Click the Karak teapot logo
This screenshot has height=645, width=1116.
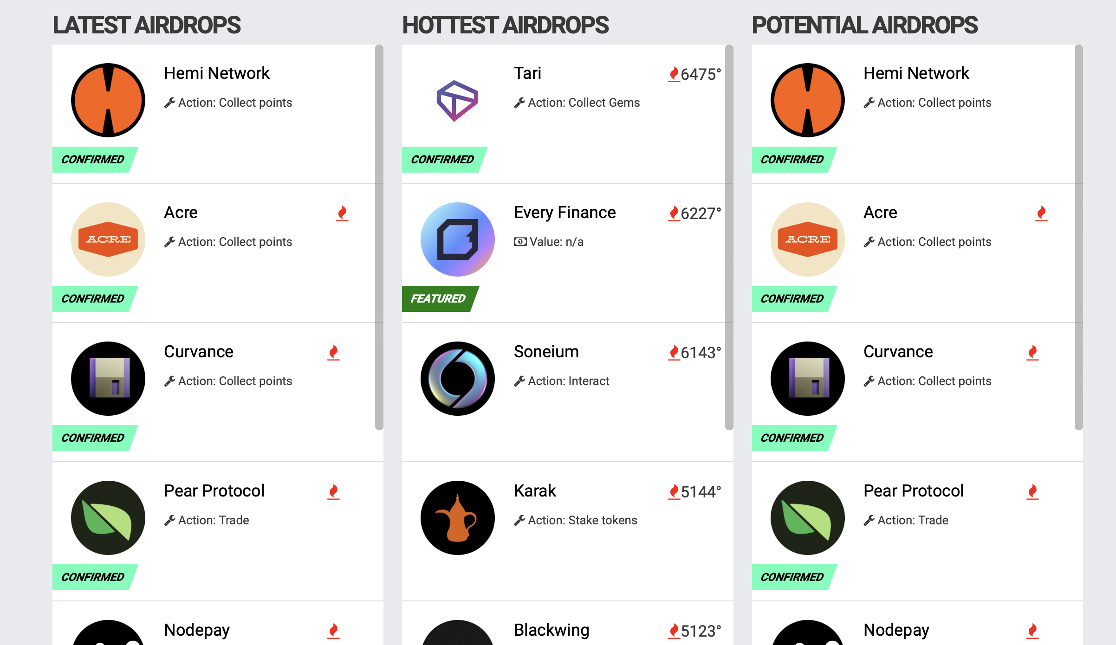point(457,518)
